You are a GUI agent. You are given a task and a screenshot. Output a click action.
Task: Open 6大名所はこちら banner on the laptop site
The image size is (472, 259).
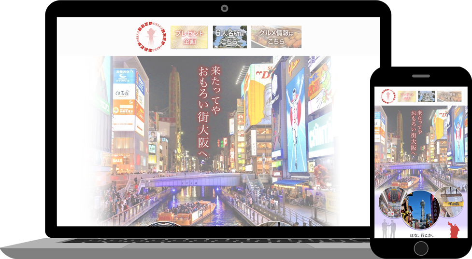click(230, 37)
